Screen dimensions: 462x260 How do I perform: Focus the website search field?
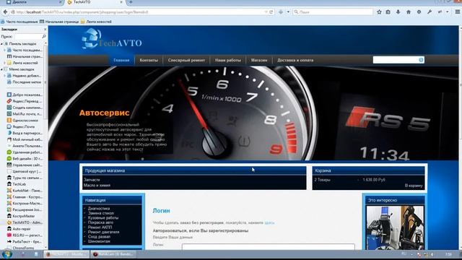point(396,60)
